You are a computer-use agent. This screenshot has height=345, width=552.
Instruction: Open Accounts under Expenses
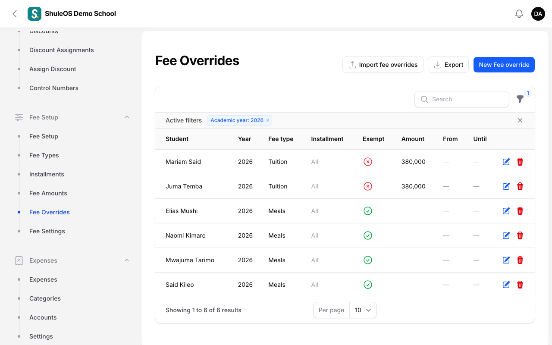click(x=43, y=317)
